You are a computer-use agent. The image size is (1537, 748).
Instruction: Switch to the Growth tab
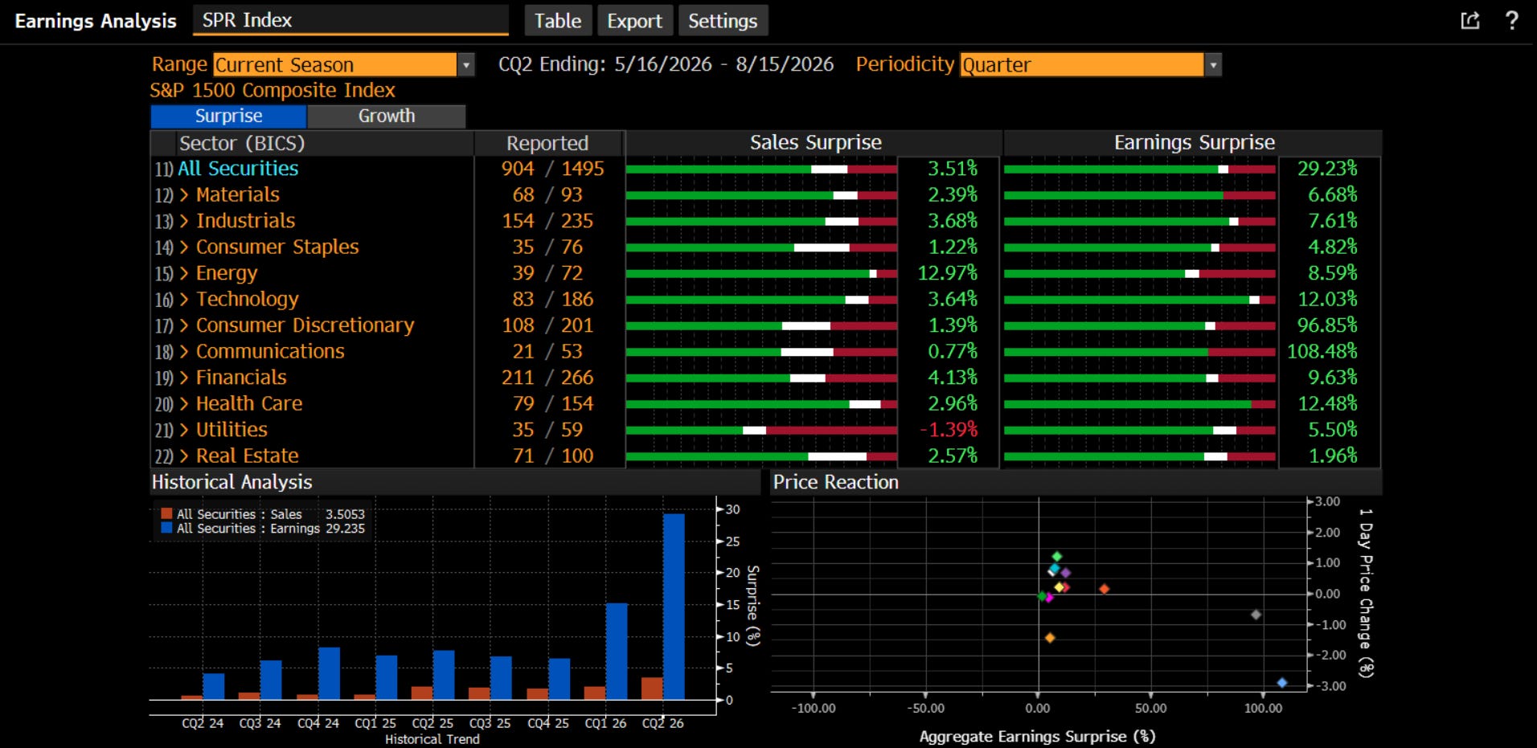click(387, 116)
